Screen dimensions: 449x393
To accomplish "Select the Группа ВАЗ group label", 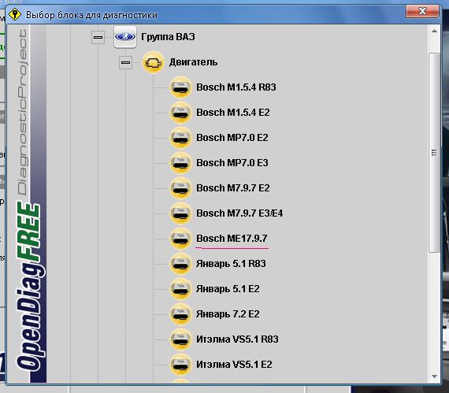I will tap(168, 37).
